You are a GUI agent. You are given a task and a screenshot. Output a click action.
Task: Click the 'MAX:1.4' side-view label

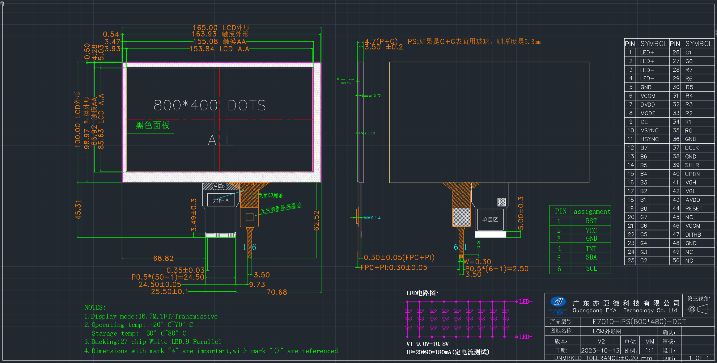pyautogui.click(x=372, y=218)
